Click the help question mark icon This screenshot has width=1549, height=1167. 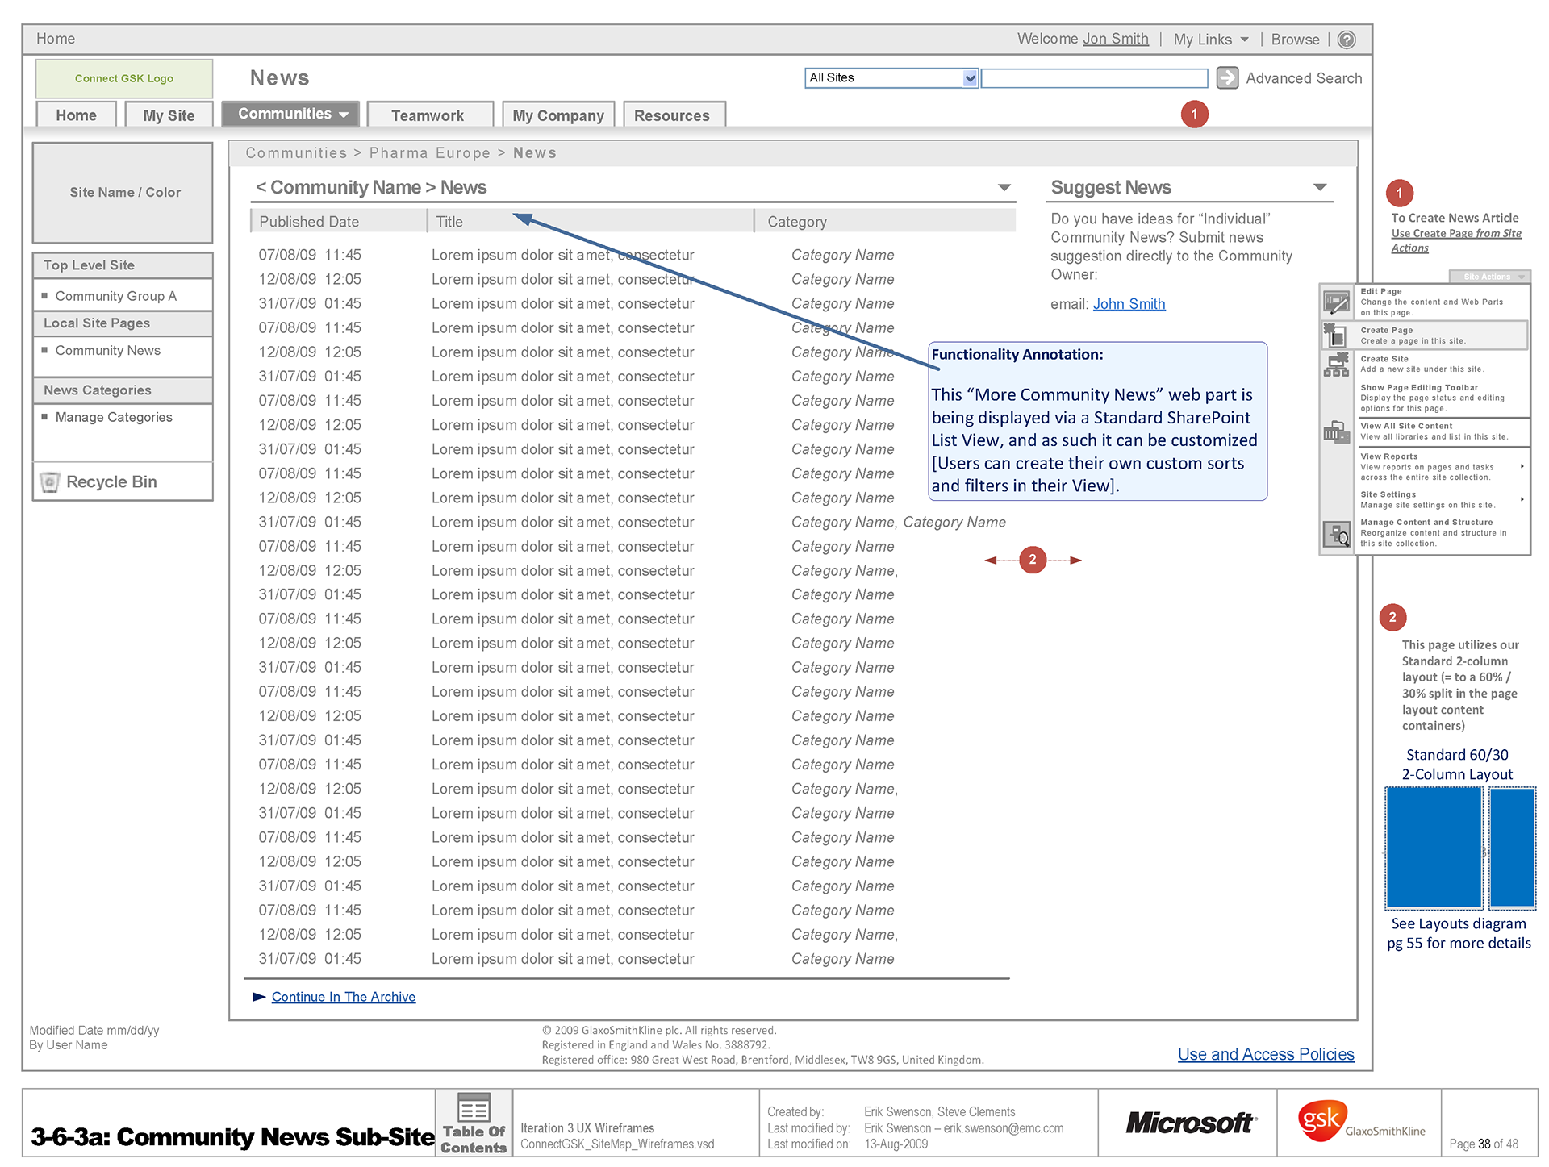coord(1347,40)
